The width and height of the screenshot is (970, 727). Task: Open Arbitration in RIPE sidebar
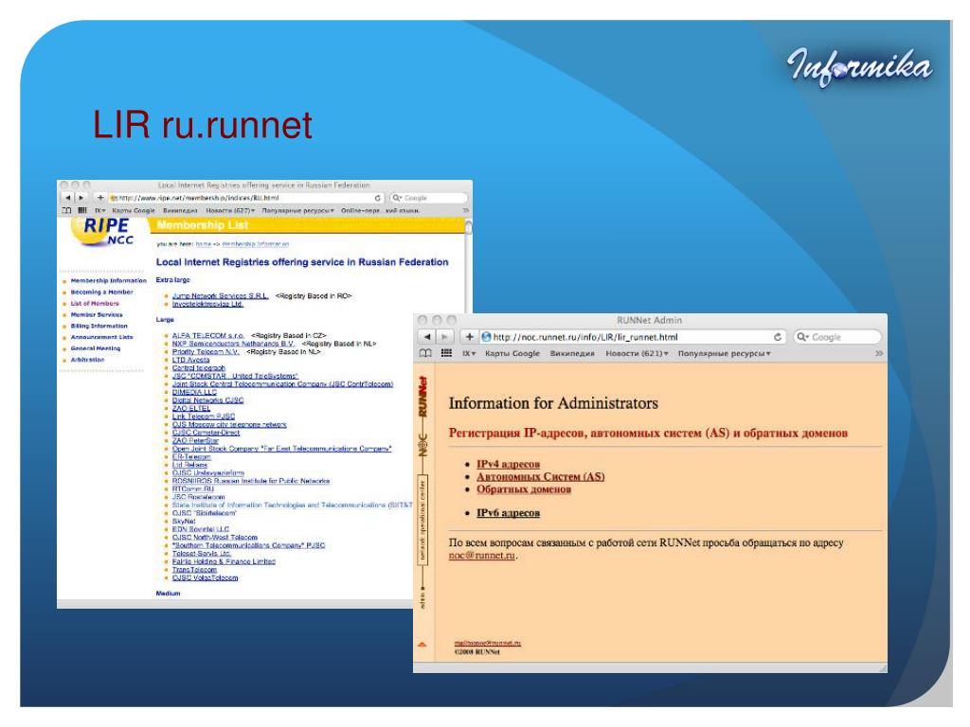[87, 359]
